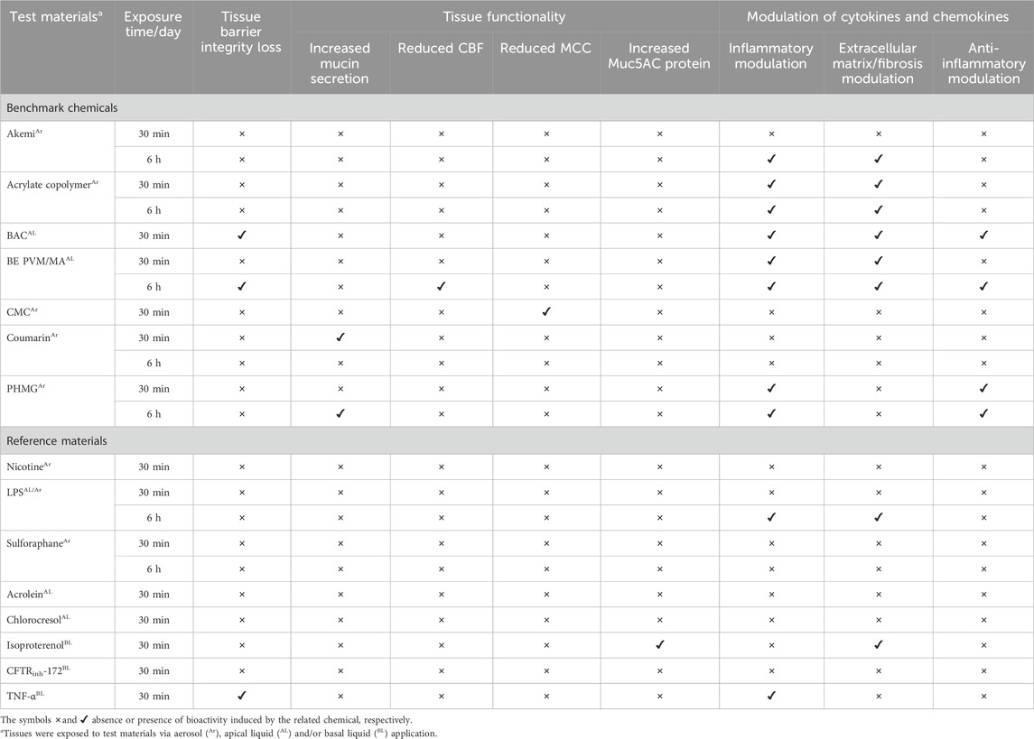Viewport: 1034px width, 739px height.
Task: Click Isoproterenol's Increased Muc5AC protein check mark
Action: tap(659, 645)
